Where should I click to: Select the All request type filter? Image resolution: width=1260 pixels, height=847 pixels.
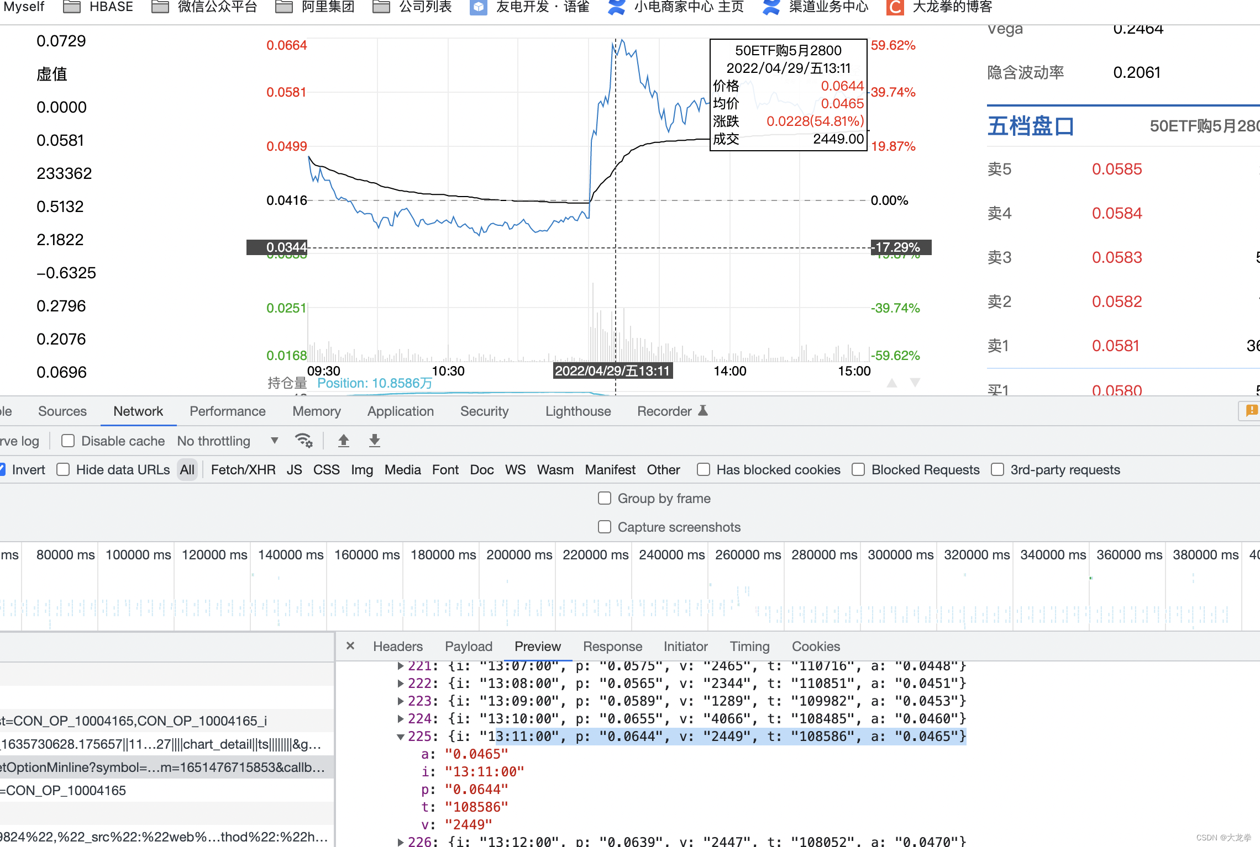pyautogui.click(x=187, y=469)
